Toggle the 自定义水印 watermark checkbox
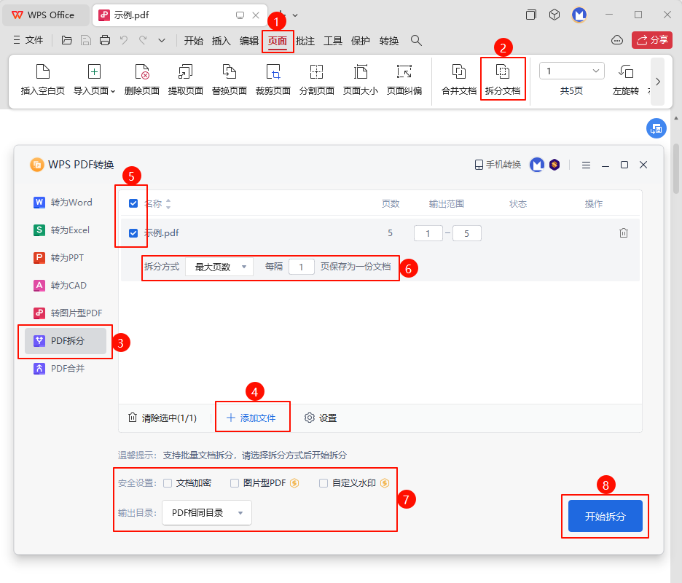Viewport: 682px width, 583px height. (x=324, y=482)
